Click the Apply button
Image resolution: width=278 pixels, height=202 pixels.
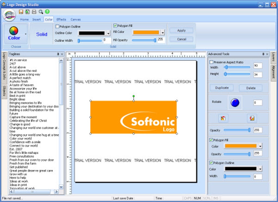point(181,31)
